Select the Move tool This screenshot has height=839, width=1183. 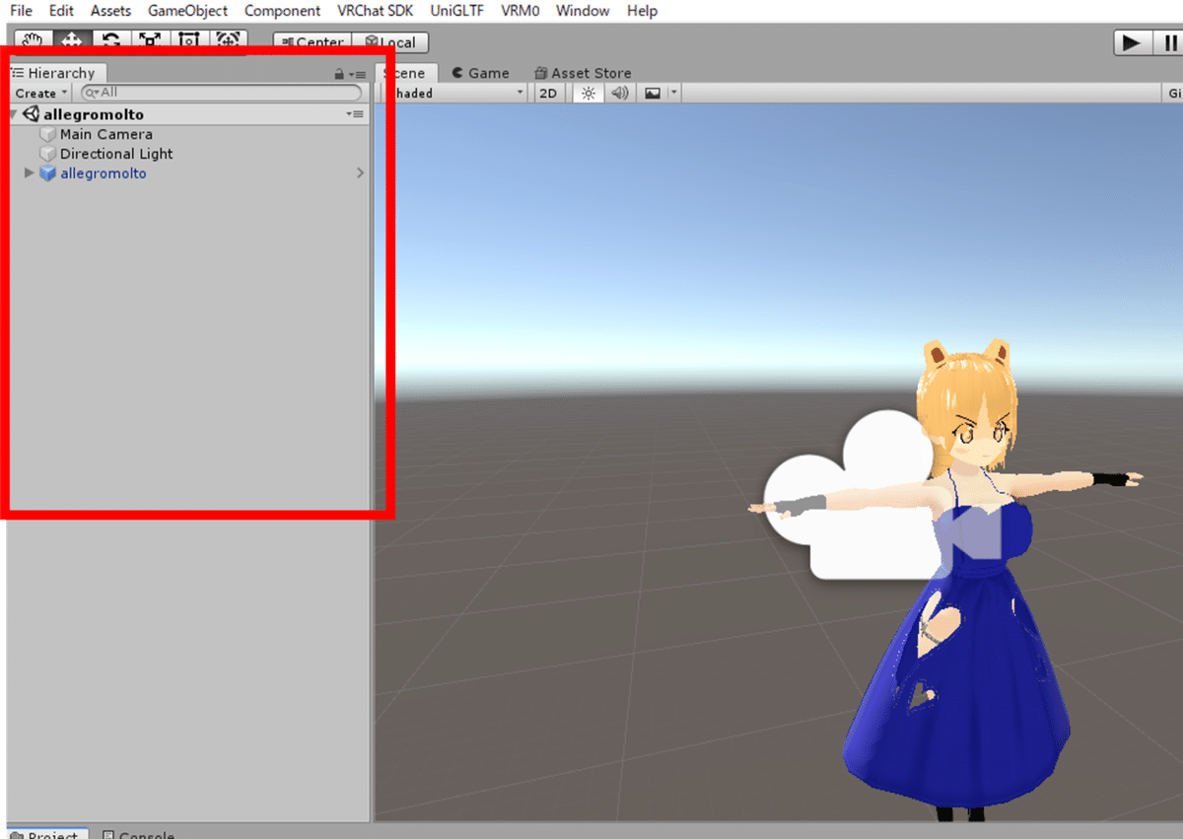coord(72,41)
